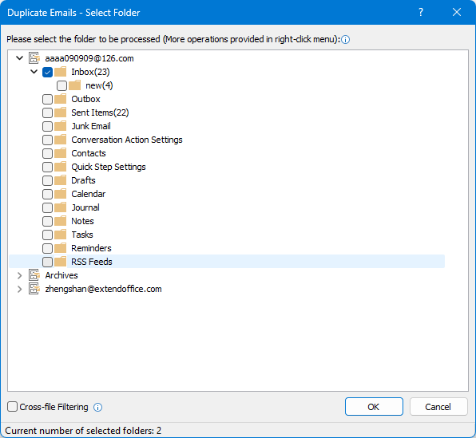This screenshot has height=438, width=476.
Task: Click the zhengshan@extendoffice.com account icon
Action: click(x=34, y=289)
